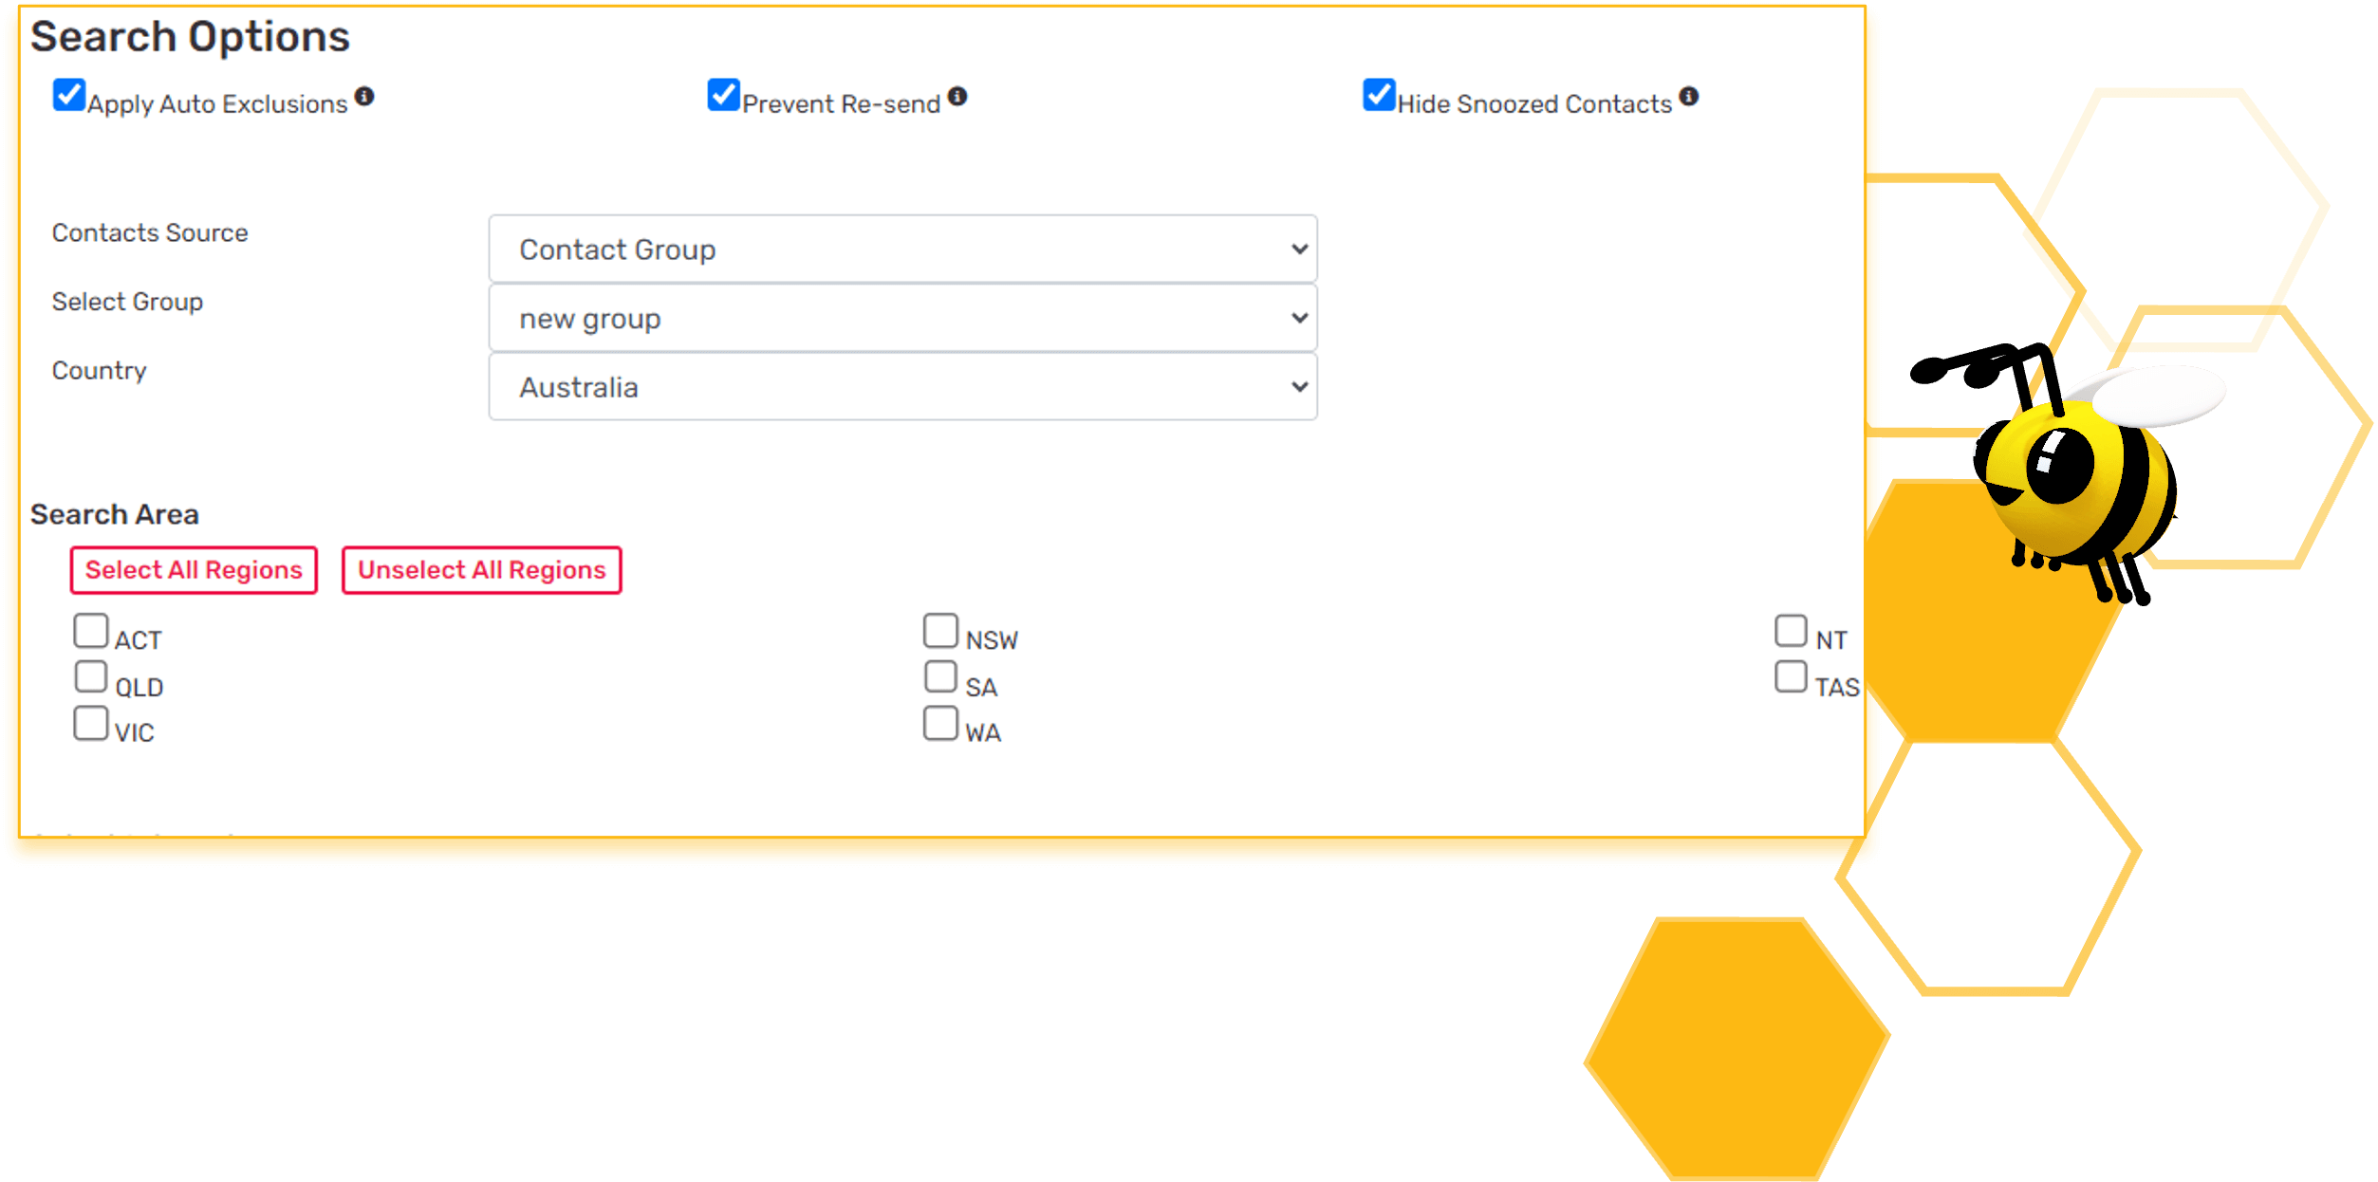Expand Contacts Source dropdown

[902, 249]
